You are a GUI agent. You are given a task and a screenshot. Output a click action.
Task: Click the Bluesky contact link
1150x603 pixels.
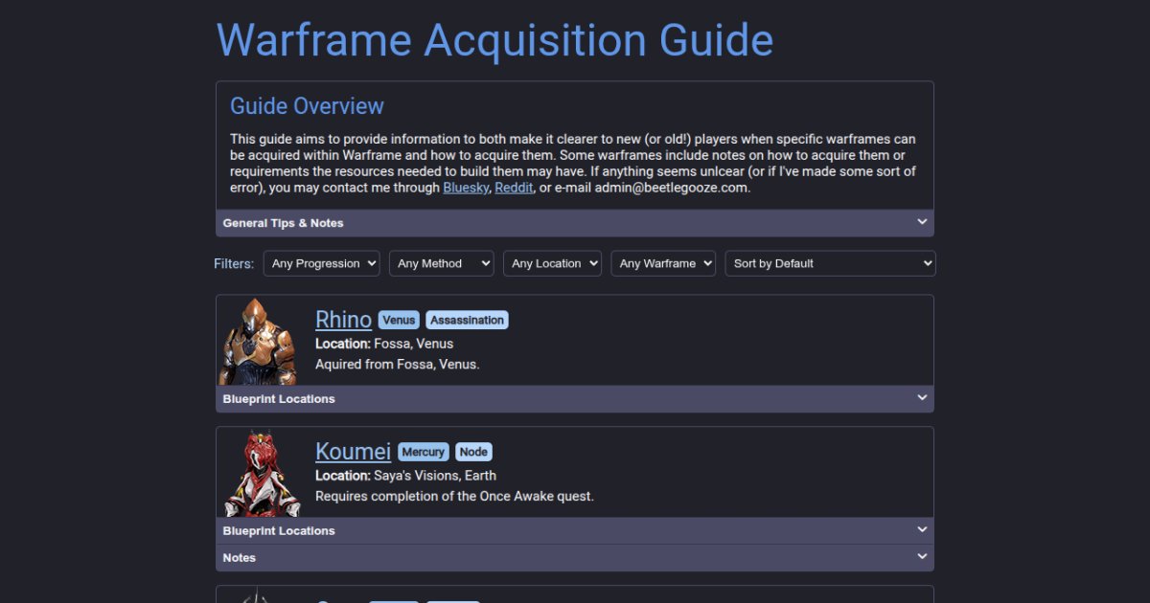tap(466, 188)
